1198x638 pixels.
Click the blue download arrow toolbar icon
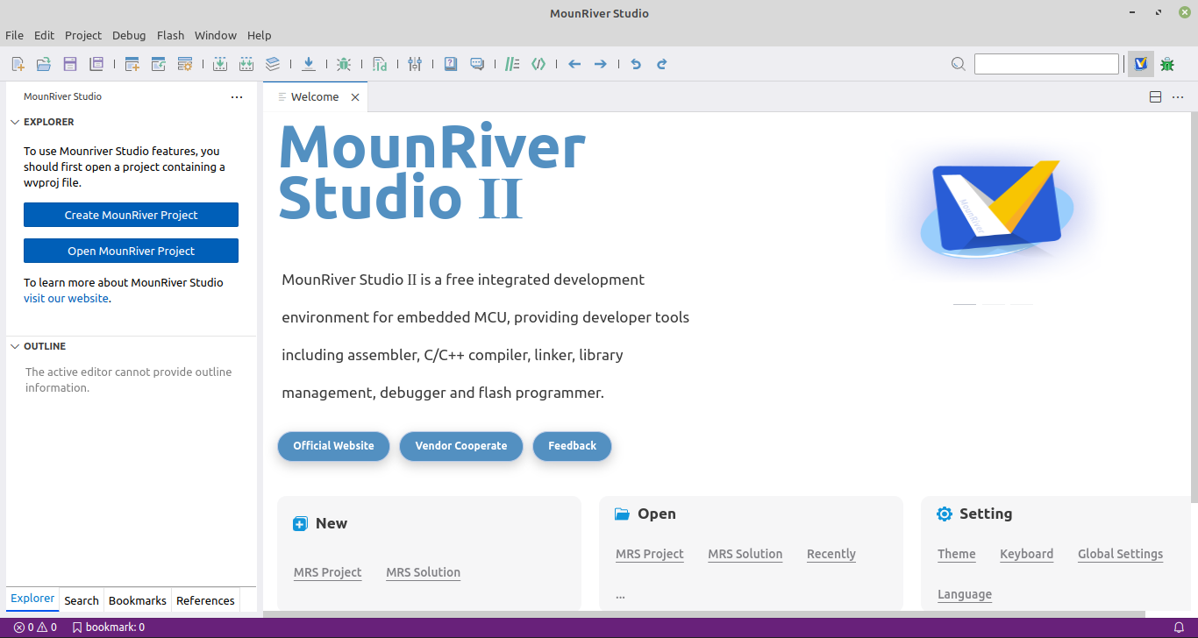click(309, 64)
